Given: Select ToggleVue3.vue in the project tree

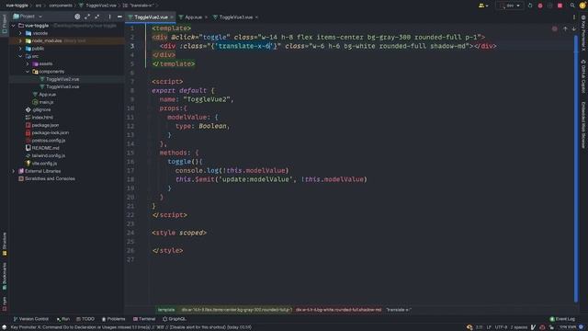Looking at the screenshot, I should point(62,87).
